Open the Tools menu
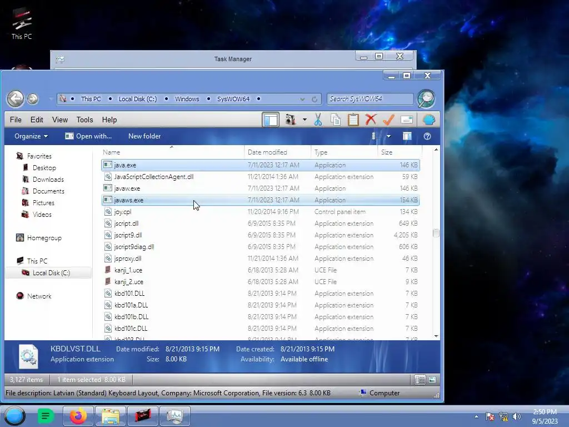 [84, 120]
